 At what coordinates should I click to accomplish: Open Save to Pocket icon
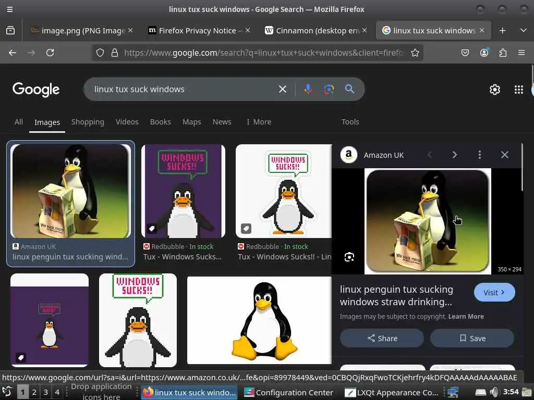[465, 53]
